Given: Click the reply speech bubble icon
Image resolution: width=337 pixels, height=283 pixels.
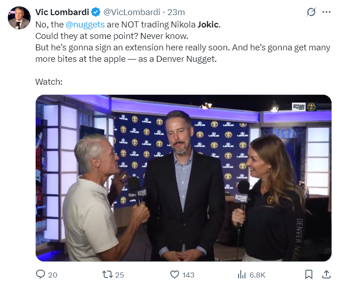Looking at the screenshot, I should pyautogui.click(x=41, y=274).
